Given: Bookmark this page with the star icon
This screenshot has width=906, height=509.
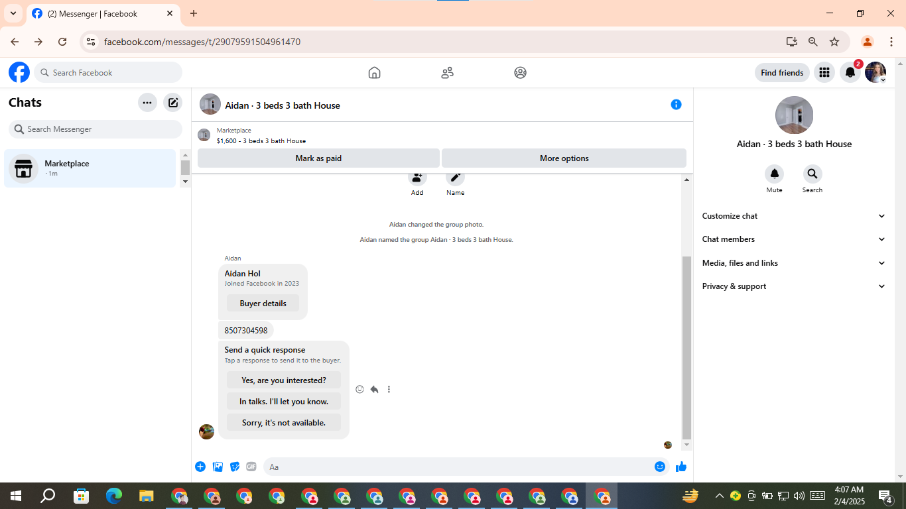Looking at the screenshot, I should tap(834, 42).
